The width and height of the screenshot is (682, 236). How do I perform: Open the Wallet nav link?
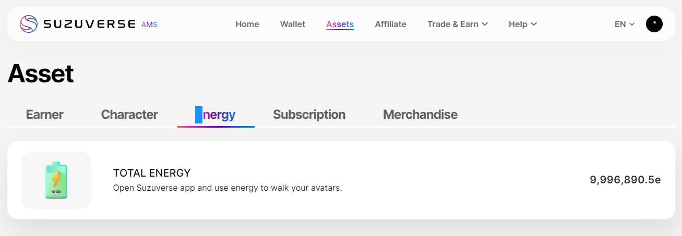pyautogui.click(x=293, y=24)
